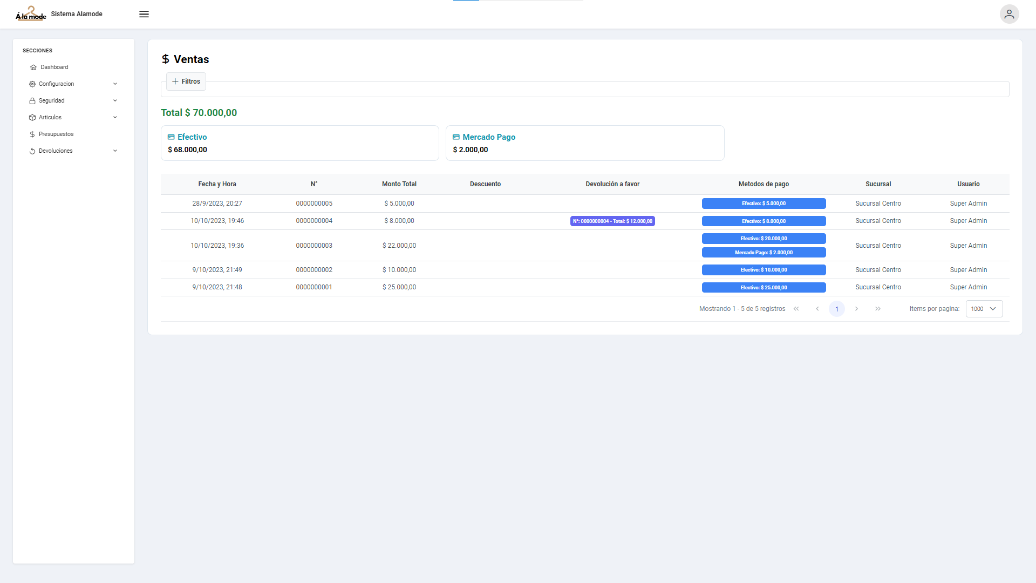The height and width of the screenshot is (583, 1036).
Task: Select sale number 0000000002
Action: [314, 270]
